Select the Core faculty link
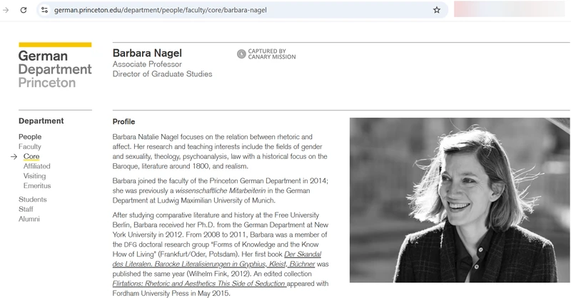The width and height of the screenshot is (571, 298). click(x=31, y=156)
